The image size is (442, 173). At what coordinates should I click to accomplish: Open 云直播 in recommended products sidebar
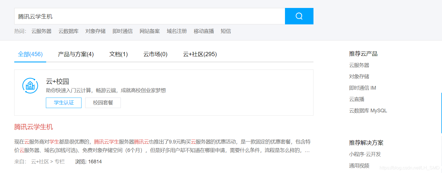tap(356, 99)
